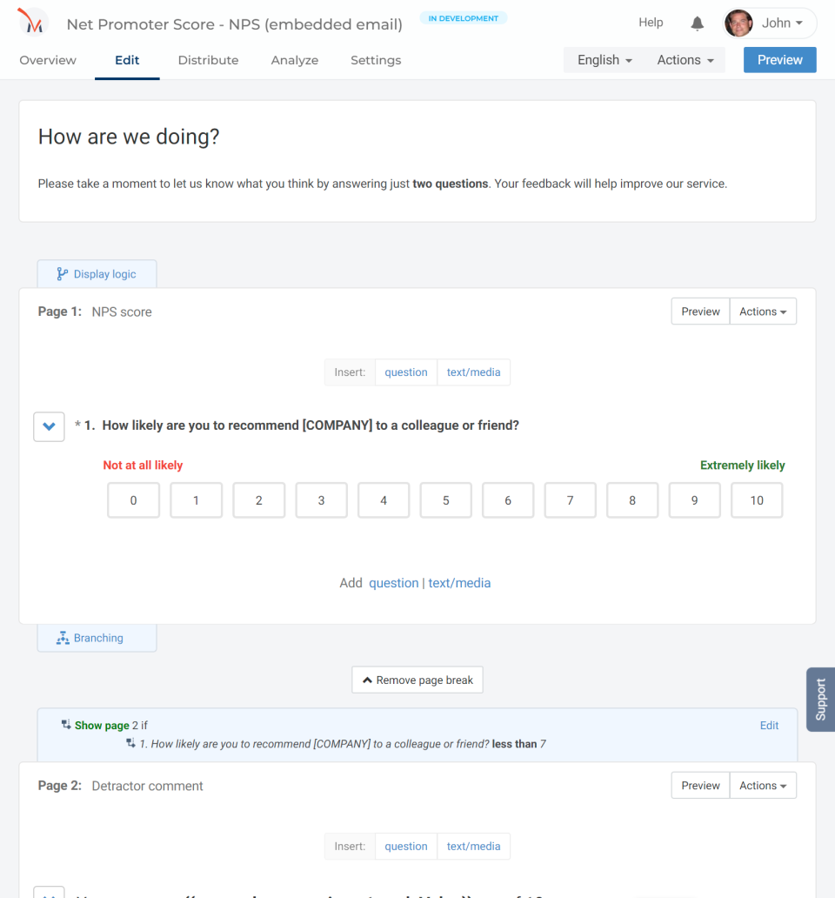Edit the Show page 2 condition

pyautogui.click(x=769, y=725)
